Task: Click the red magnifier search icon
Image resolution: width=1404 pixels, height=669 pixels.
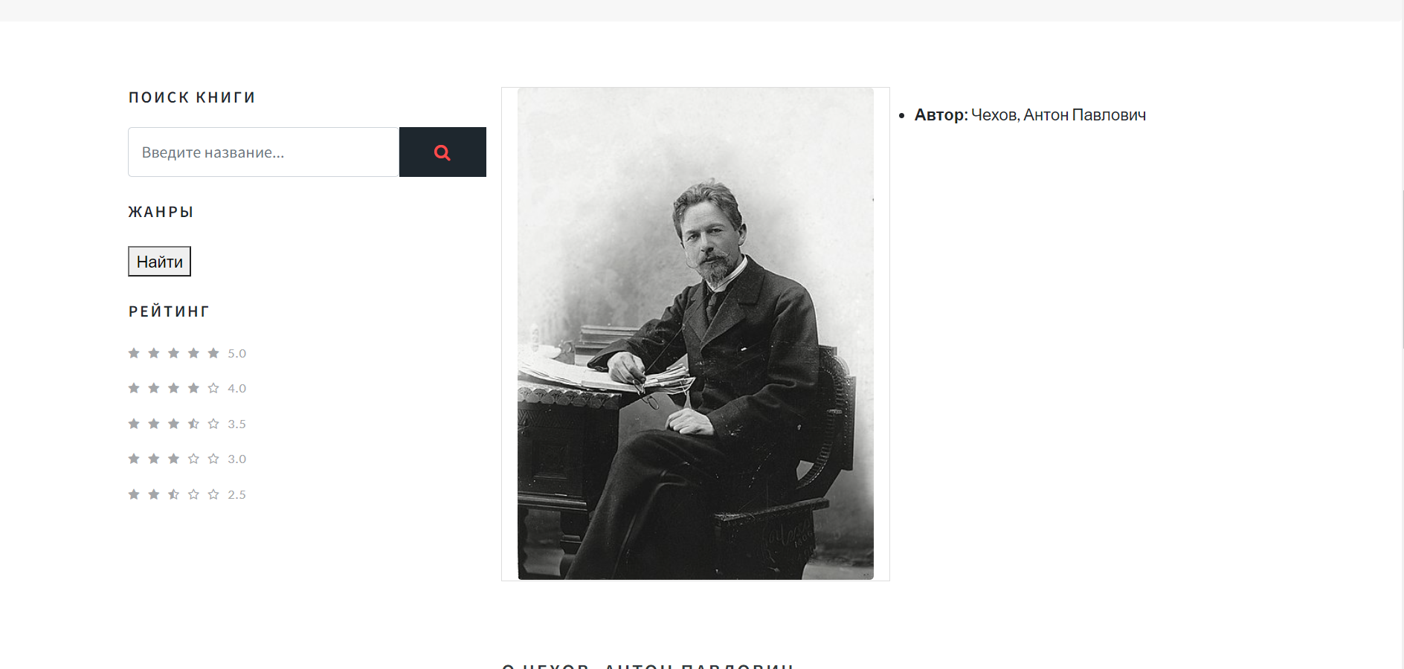Action: pyautogui.click(x=442, y=152)
